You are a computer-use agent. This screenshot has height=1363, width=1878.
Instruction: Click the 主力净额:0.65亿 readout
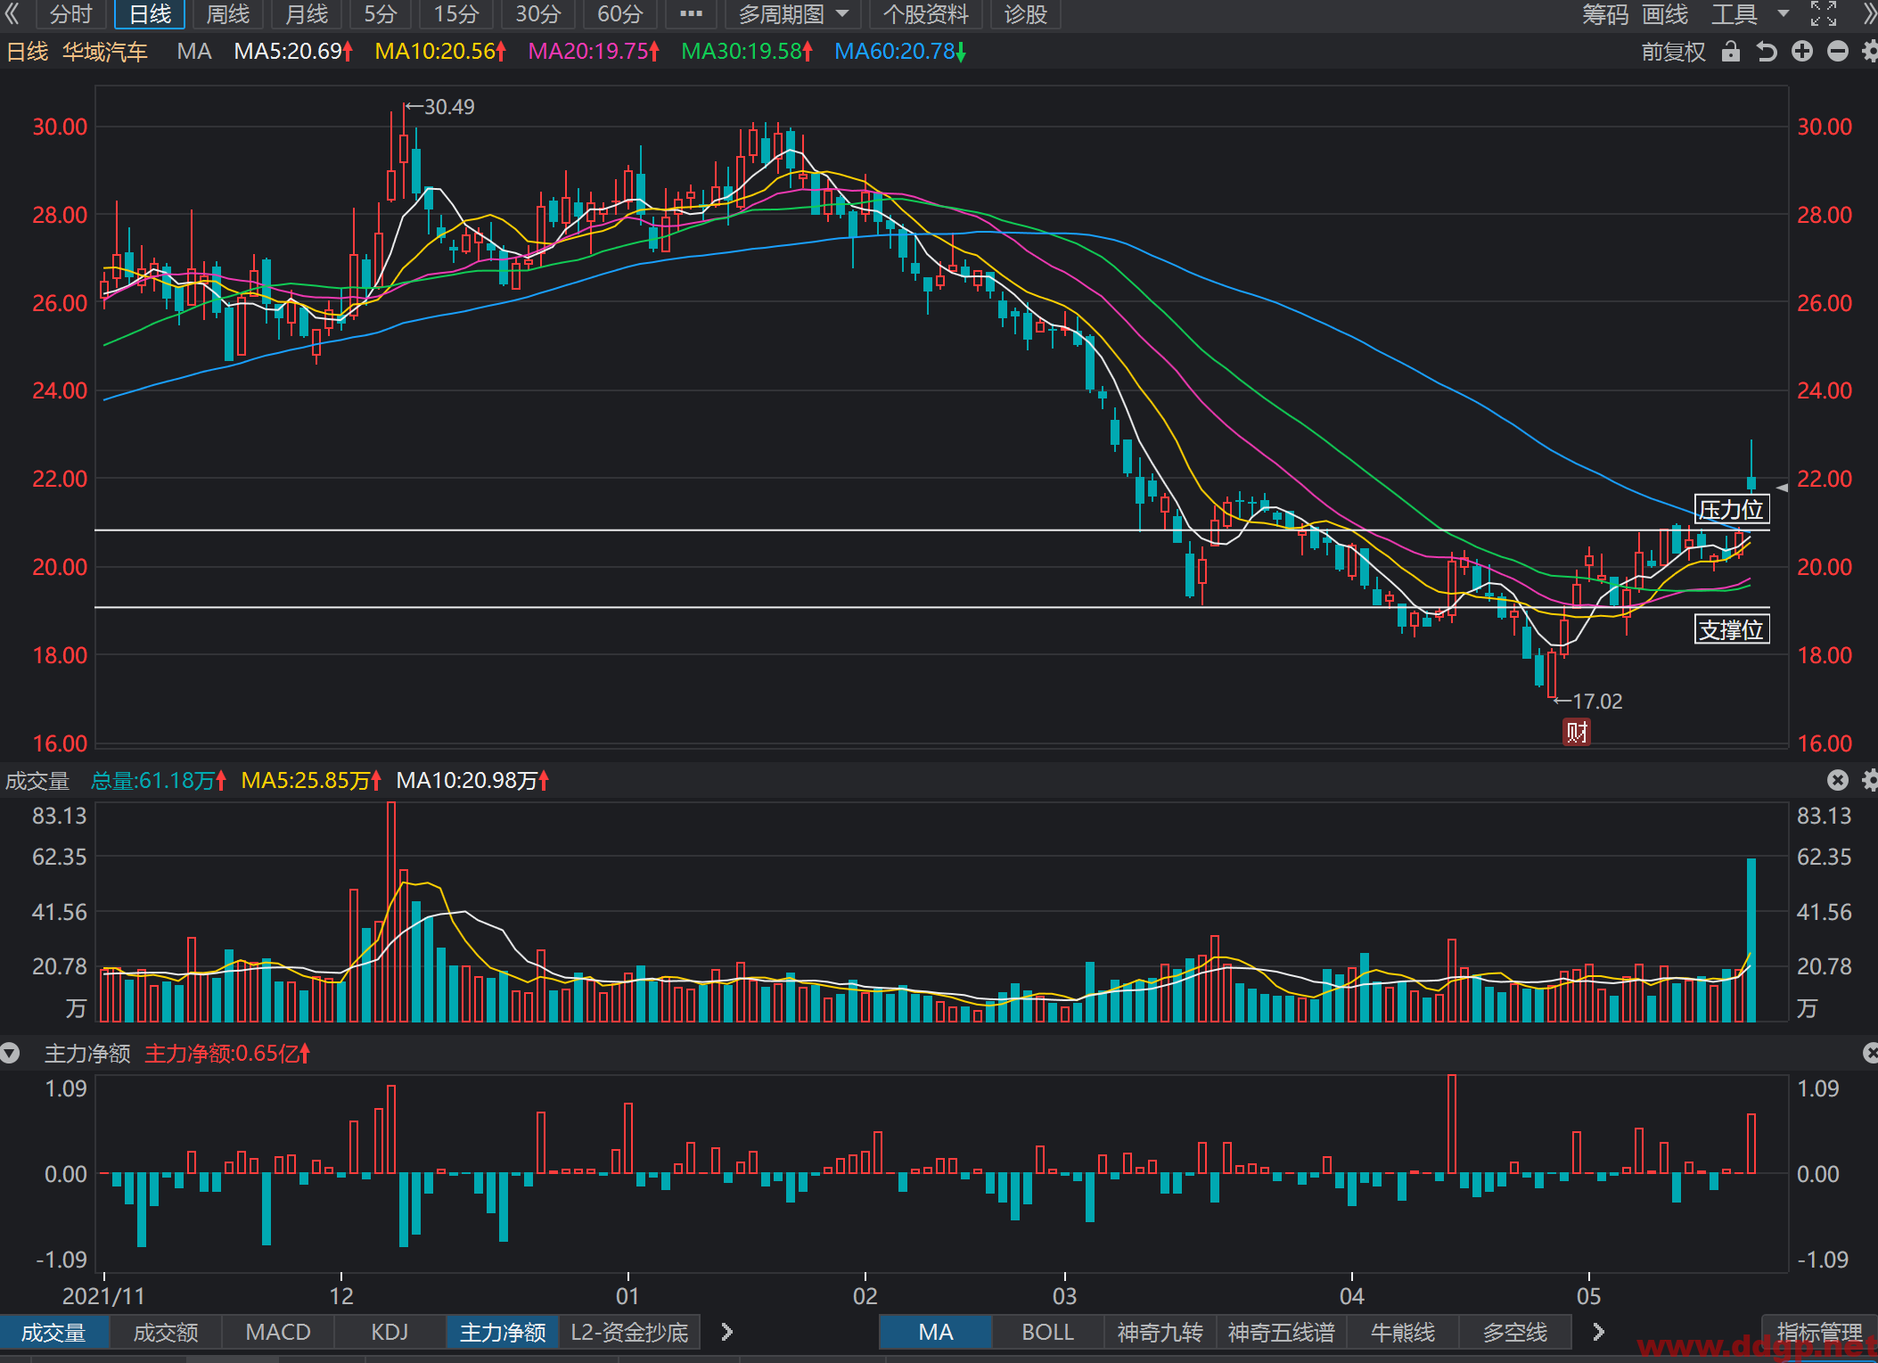click(227, 1053)
